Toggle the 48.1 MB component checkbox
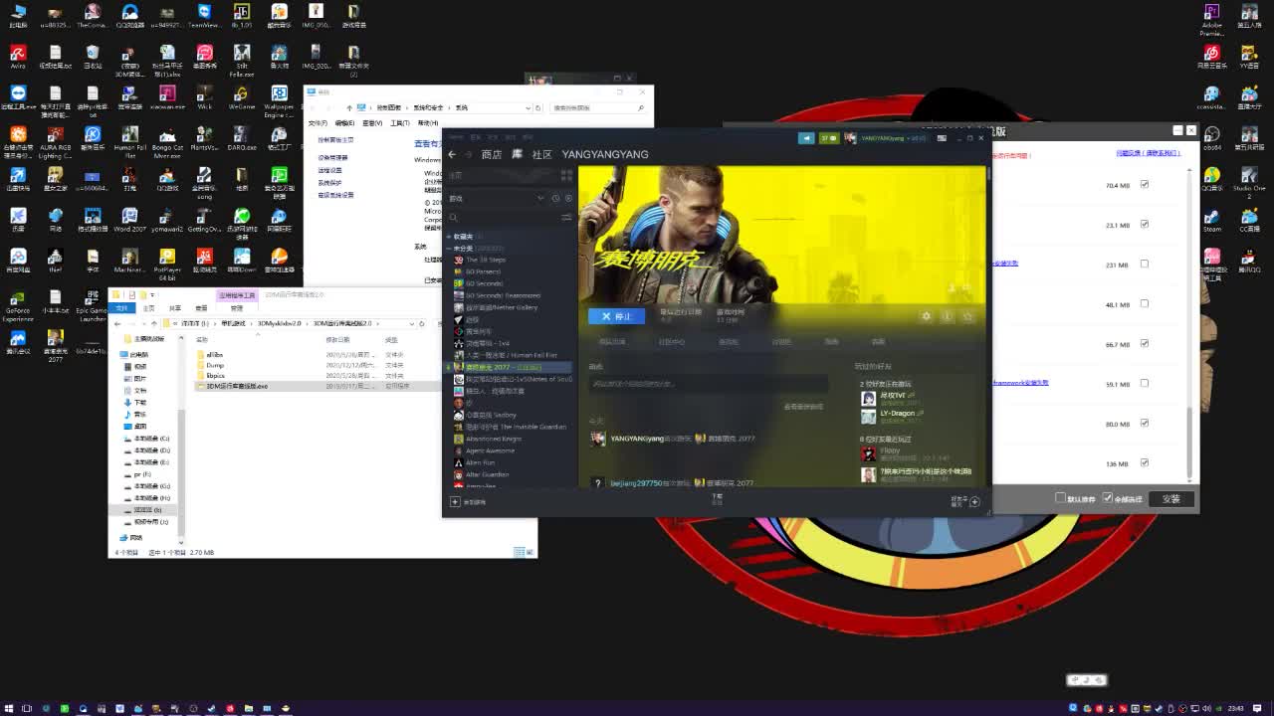The width and height of the screenshot is (1274, 716). [1144, 304]
